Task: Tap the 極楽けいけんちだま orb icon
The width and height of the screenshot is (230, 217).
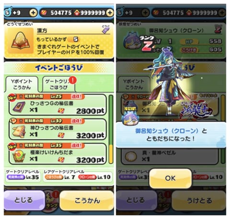Action: (x=19, y=156)
